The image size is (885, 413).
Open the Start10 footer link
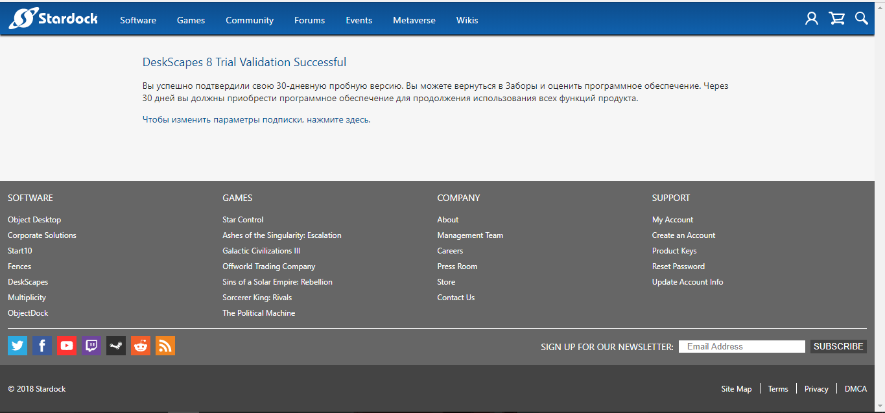coord(20,251)
